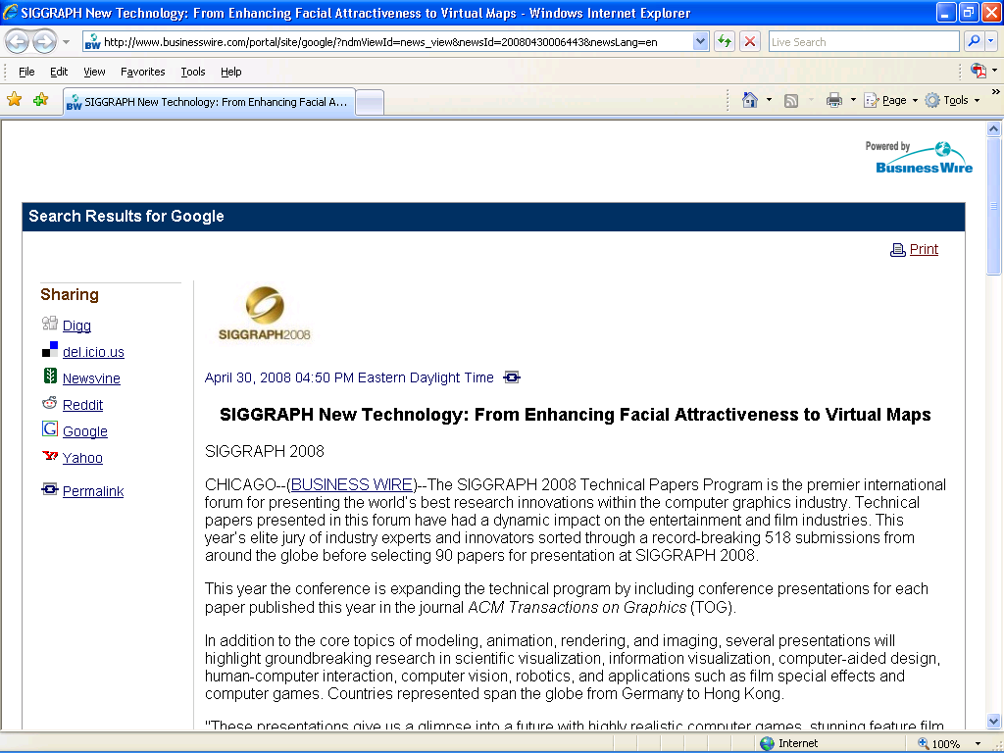
Task: Click the Newsvine green icon
Action: (49, 376)
